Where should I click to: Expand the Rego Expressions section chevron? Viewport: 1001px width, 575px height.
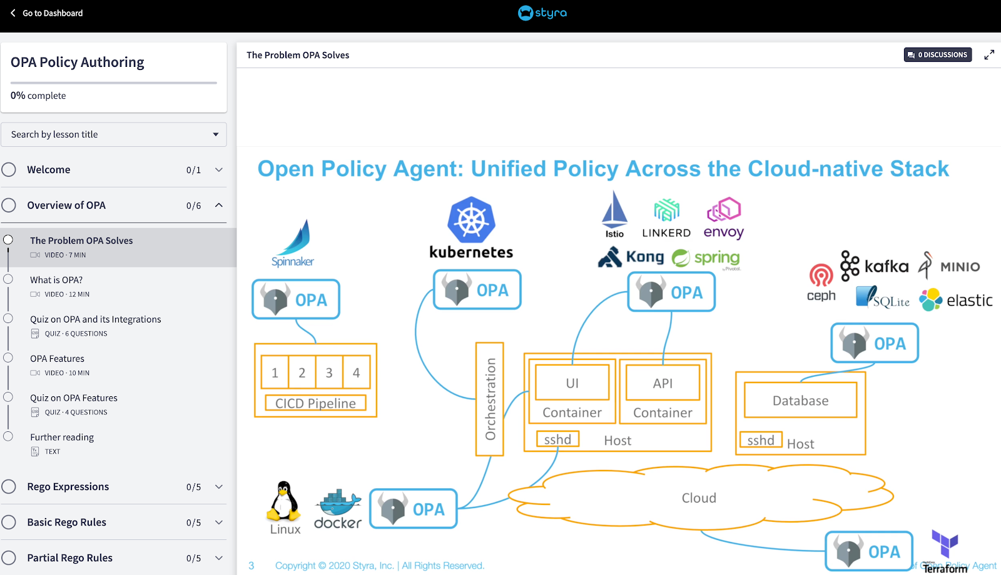219,487
